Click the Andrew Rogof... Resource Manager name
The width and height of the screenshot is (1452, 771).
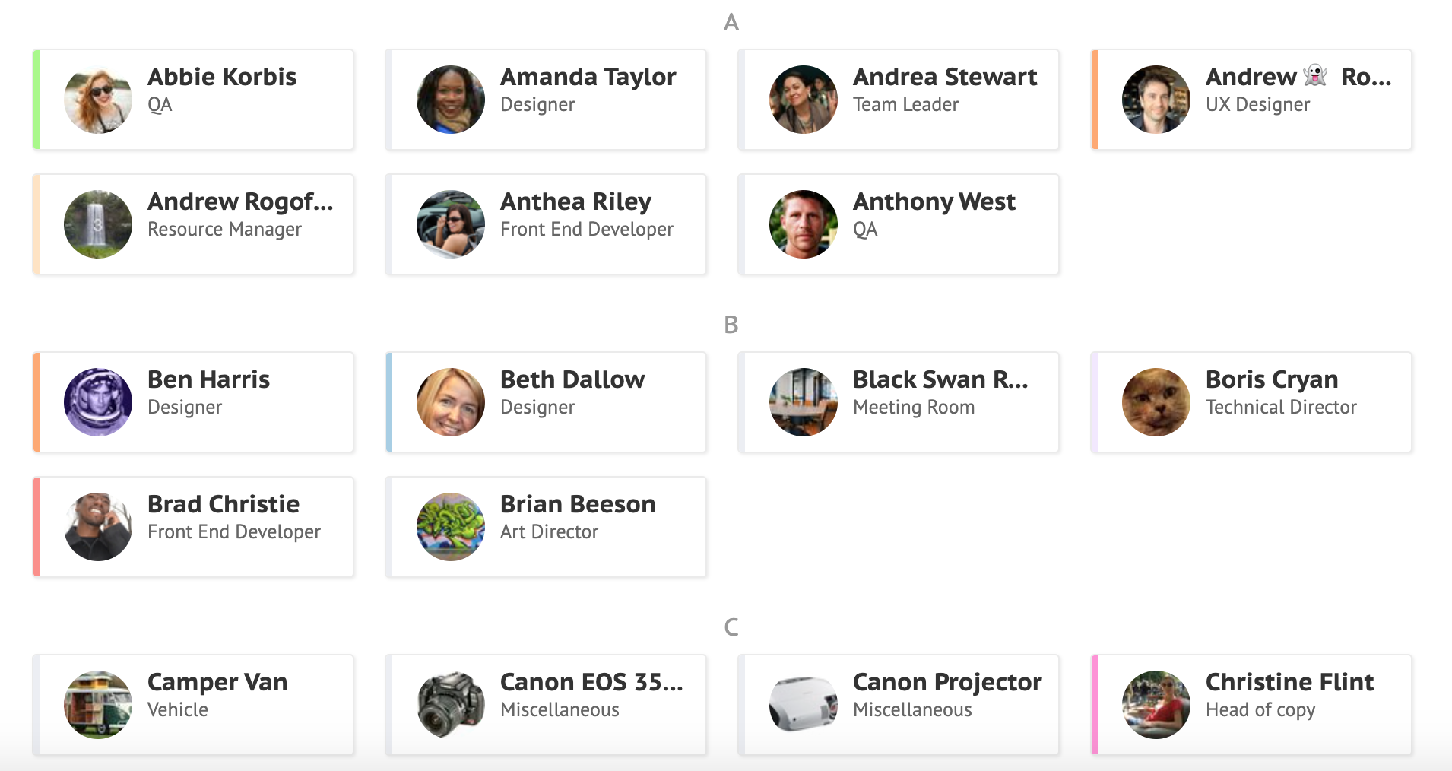(x=240, y=201)
